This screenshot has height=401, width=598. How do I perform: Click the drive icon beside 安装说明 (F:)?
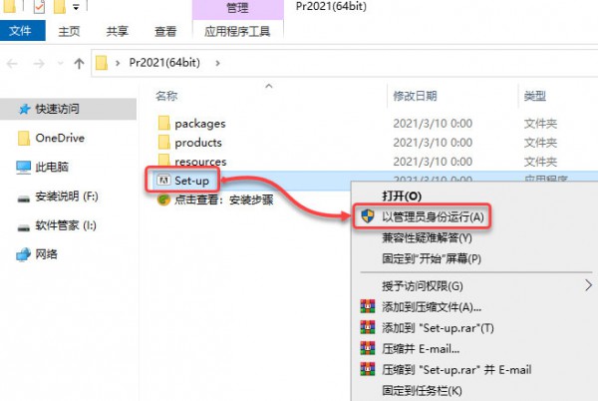[x=24, y=199]
